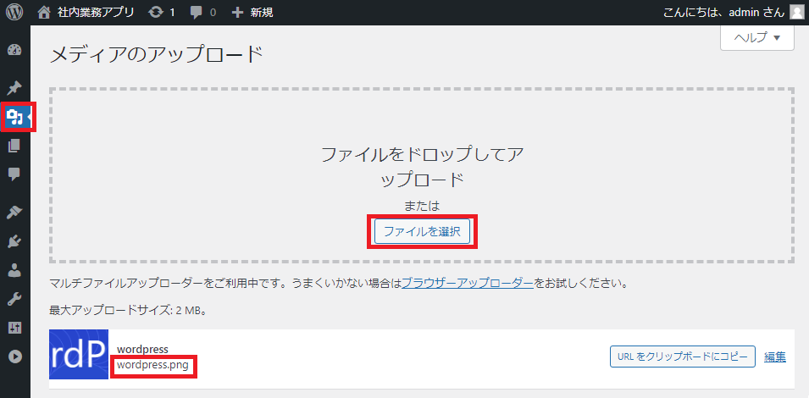Open the 新規 add-new menu

(x=252, y=12)
